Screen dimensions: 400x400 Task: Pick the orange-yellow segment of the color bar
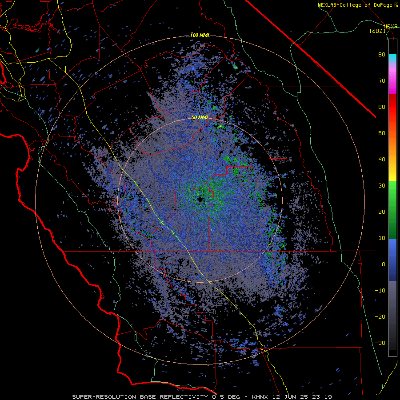click(392, 156)
